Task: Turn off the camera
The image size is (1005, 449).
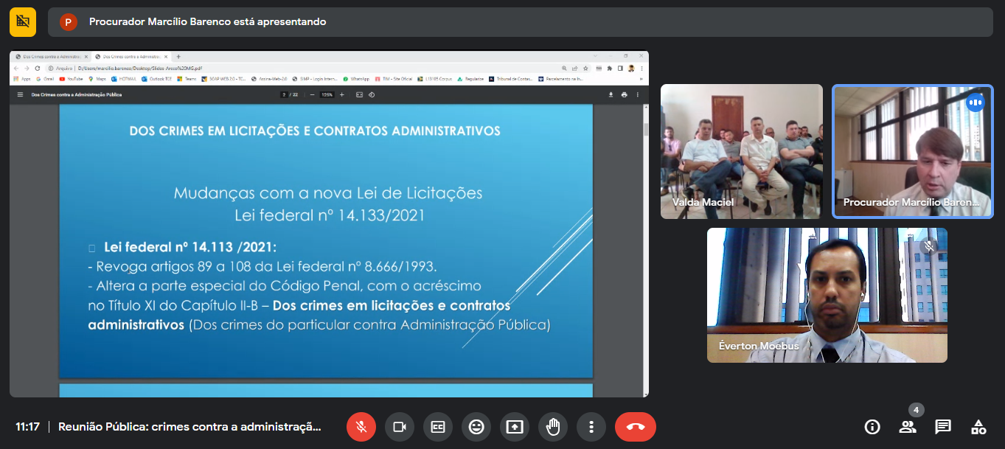Action: pyautogui.click(x=400, y=427)
